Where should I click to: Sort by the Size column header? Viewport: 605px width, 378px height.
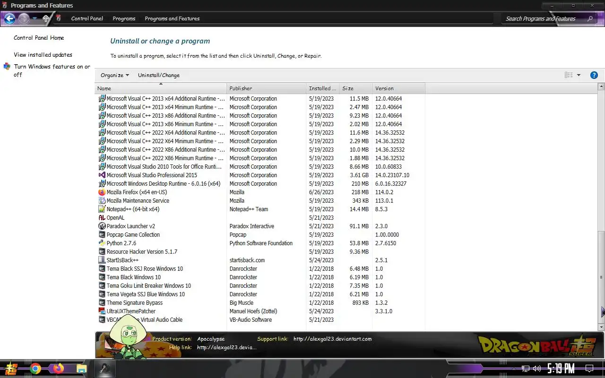[356, 88]
